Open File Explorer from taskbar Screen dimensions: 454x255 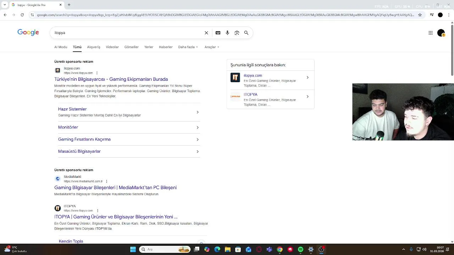point(228,249)
